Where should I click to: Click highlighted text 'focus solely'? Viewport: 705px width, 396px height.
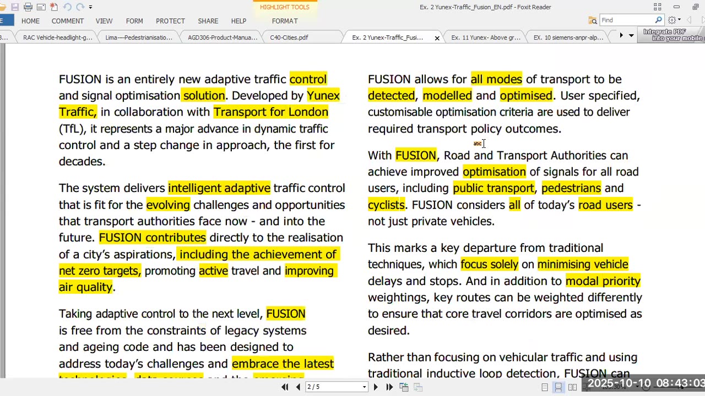[x=489, y=265]
